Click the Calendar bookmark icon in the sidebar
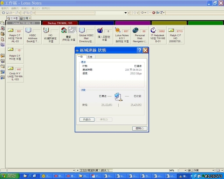This screenshot has height=179, width=224. tap(2, 28)
